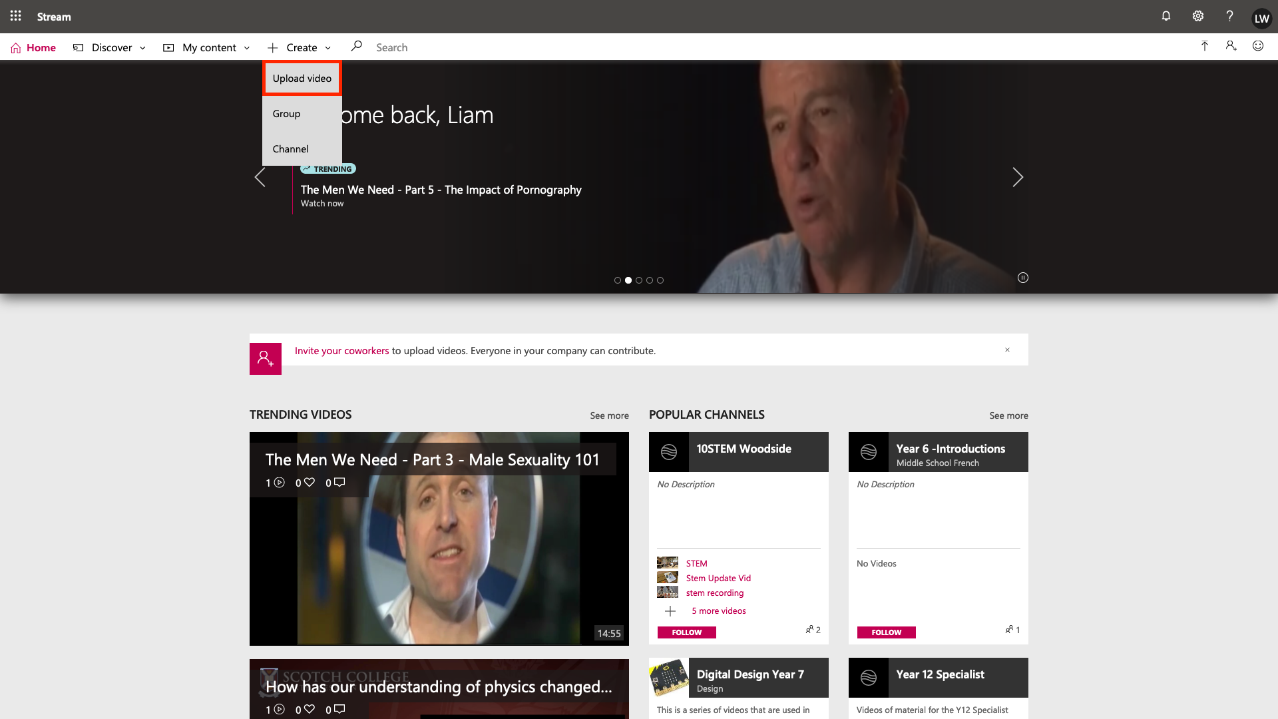Go to previous carousel slide

click(260, 177)
